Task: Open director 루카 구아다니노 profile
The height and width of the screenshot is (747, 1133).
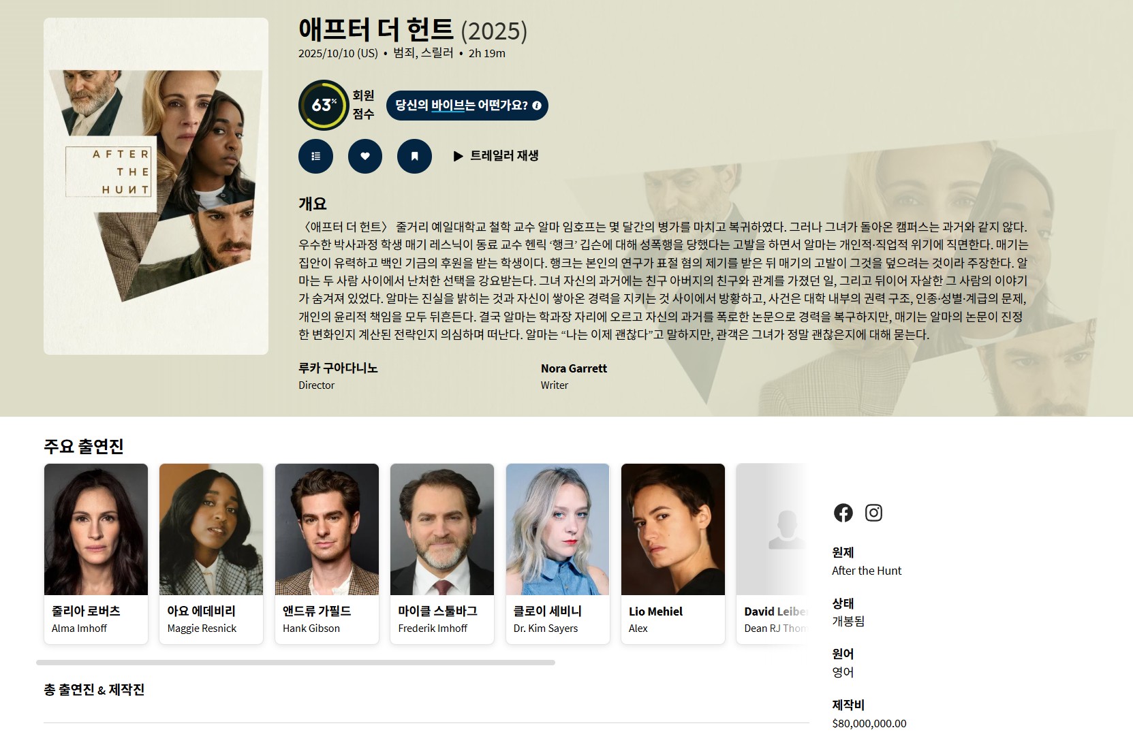Action: (x=338, y=368)
